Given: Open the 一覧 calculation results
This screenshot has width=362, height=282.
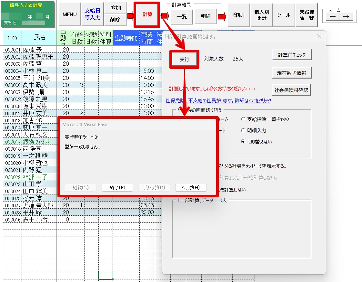Looking at the screenshot, I should pos(182,16).
